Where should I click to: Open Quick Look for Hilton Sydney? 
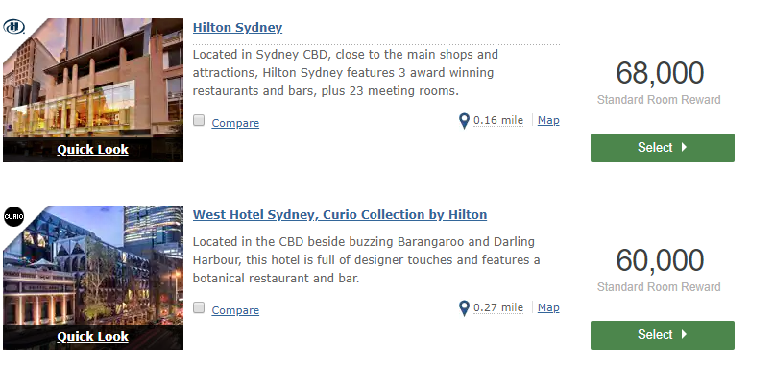(93, 149)
